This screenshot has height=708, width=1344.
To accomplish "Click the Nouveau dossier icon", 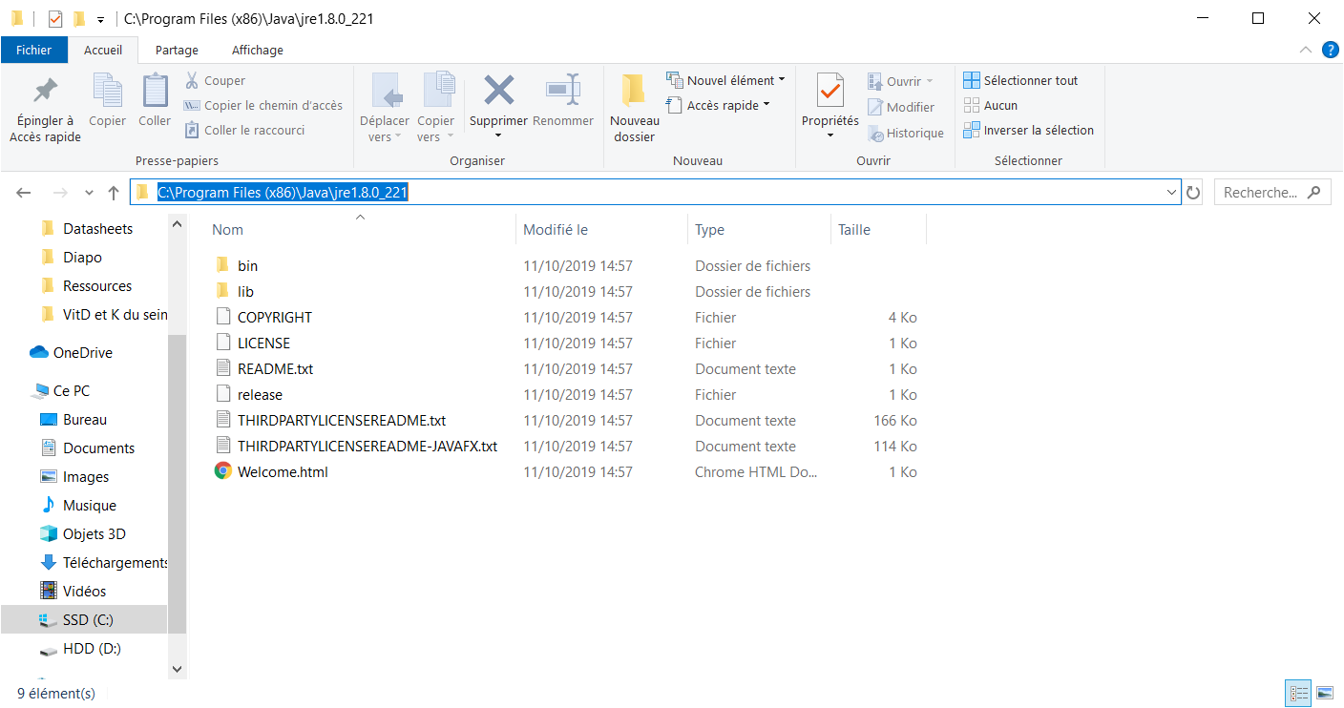I will (634, 92).
